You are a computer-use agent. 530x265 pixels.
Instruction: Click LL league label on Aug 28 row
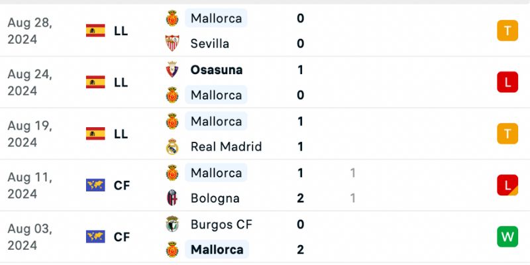[121, 31]
